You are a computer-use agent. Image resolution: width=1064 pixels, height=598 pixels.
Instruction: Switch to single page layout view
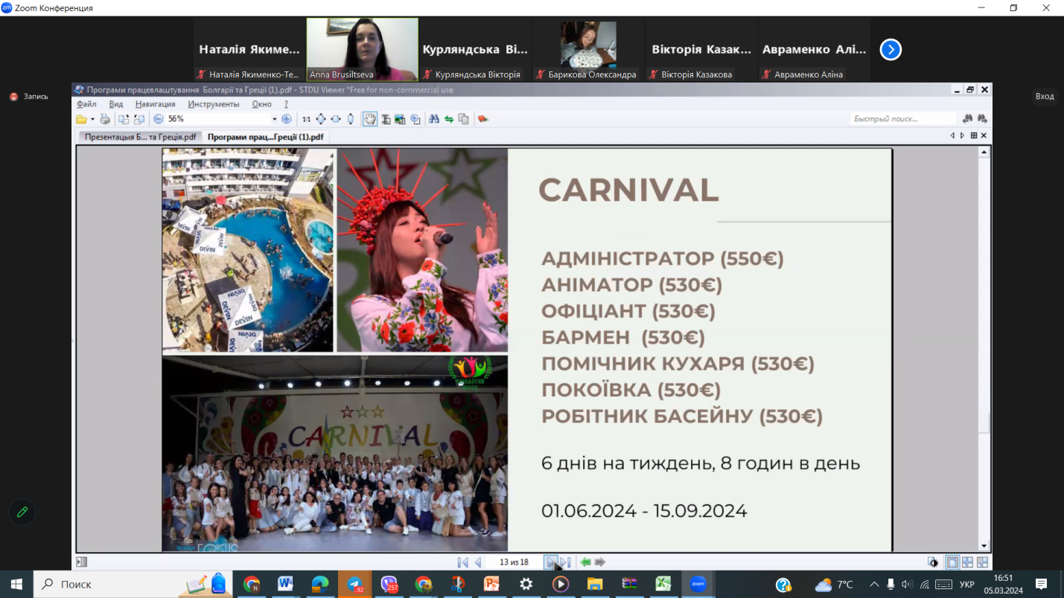tap(952, 562)
